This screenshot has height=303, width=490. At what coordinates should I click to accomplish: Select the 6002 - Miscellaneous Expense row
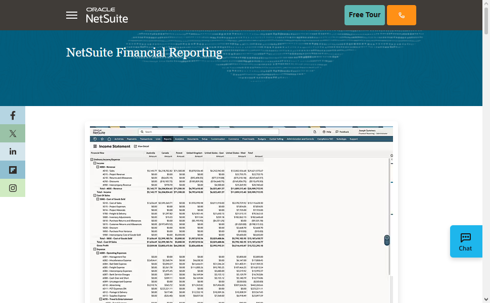tap(177, 260)
